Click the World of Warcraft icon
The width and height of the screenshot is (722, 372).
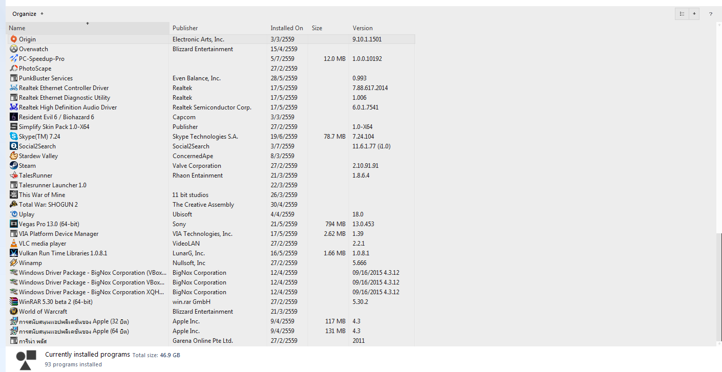coord(14,312)
